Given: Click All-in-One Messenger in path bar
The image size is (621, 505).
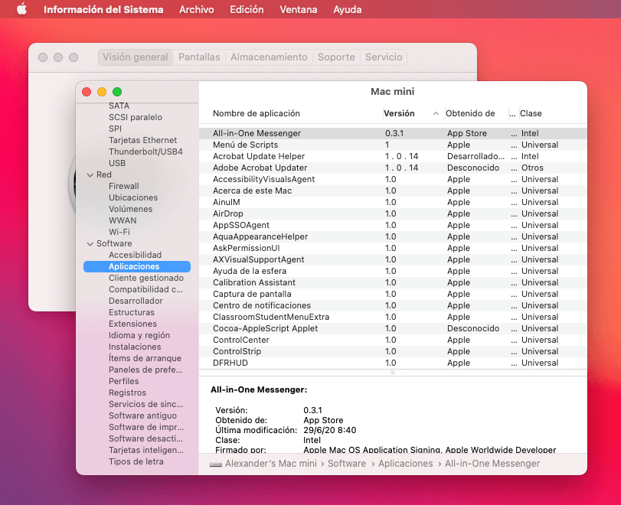Looking at the screenshot, I should pos(492,464).
